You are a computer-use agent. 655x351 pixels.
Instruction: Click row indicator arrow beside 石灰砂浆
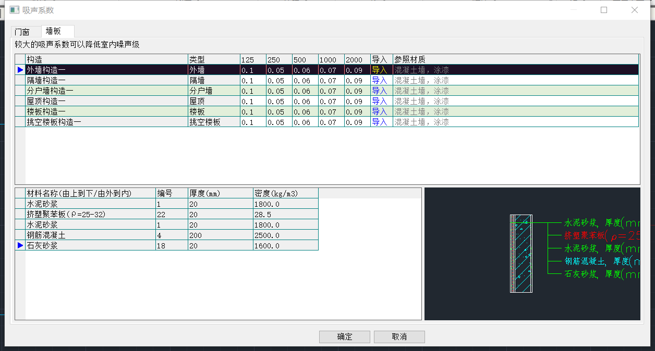pos(20,245)
